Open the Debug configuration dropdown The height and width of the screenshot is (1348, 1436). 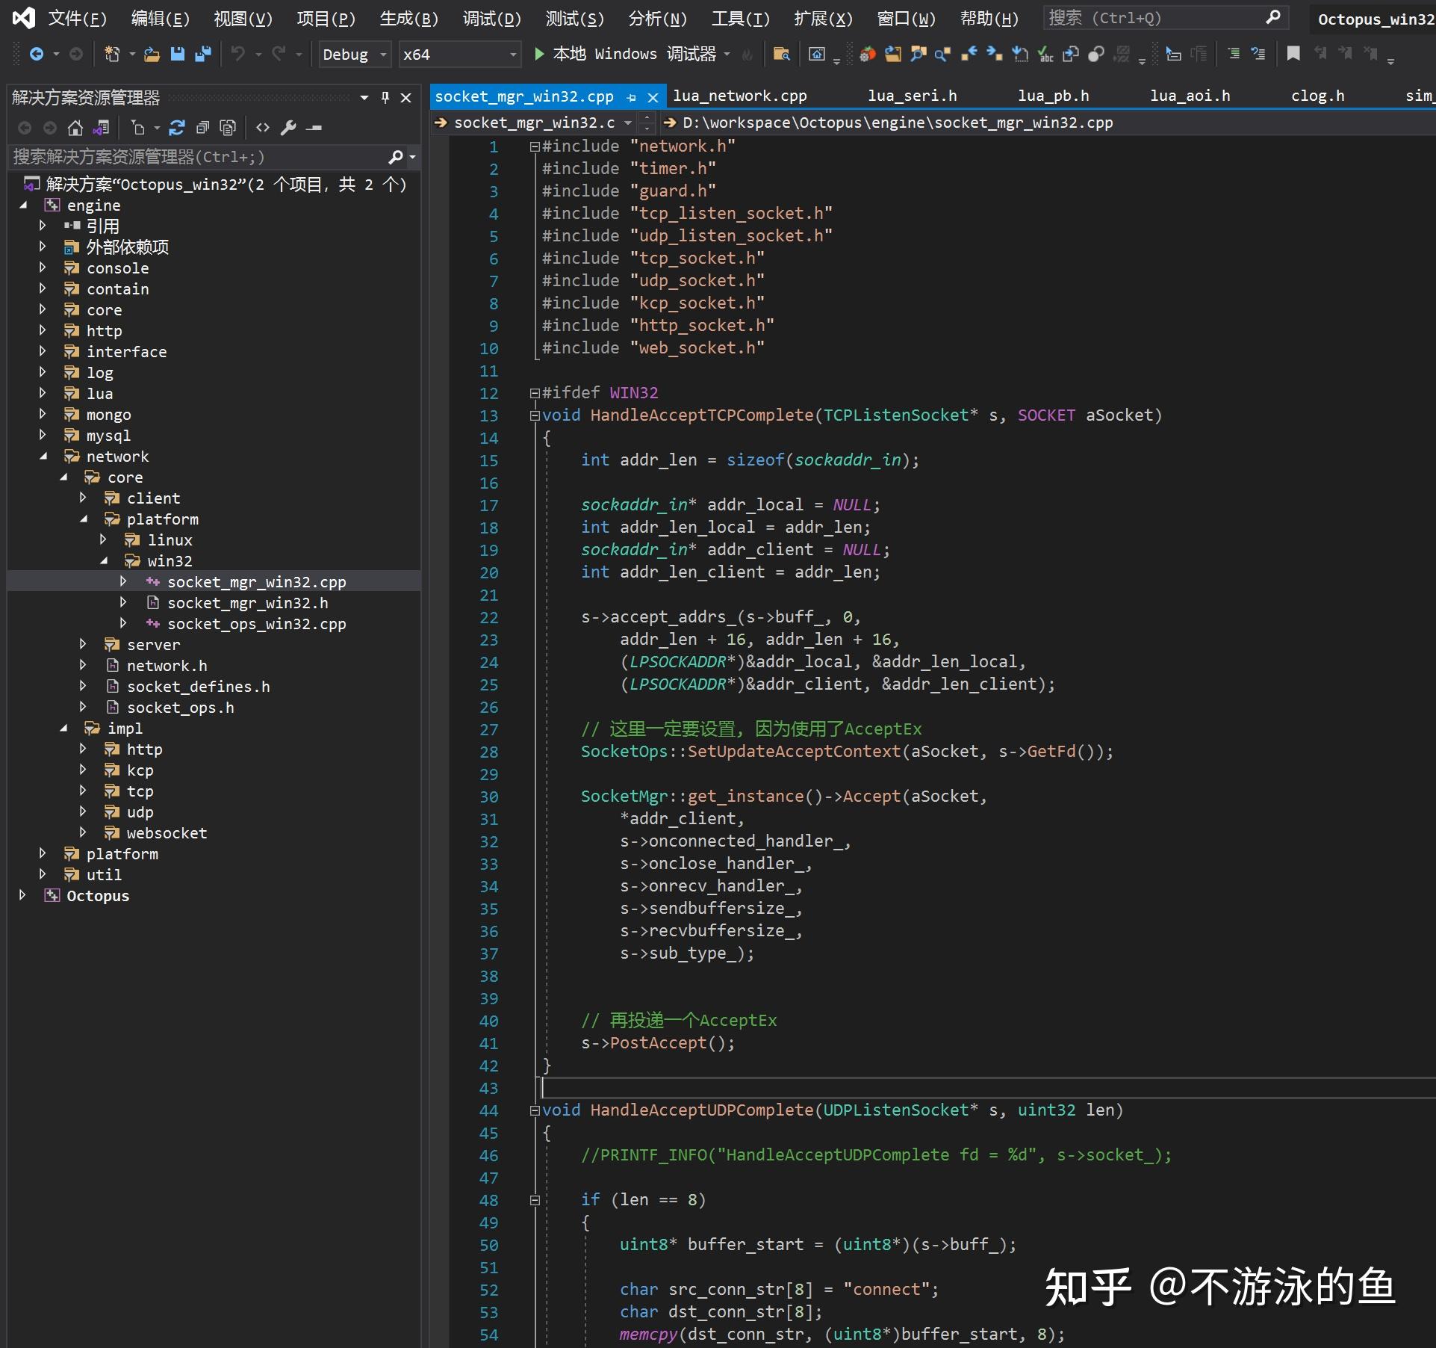[x=354, y=55]
